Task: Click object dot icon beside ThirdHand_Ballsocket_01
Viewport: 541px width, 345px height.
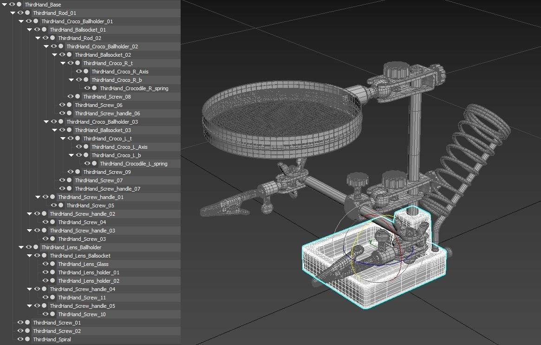Action: [44, 30]
